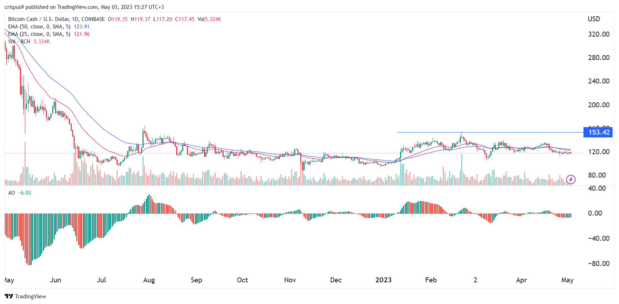The image size is (619, 304).
Task: Click the 200.00 price axis value
Action: point(599,105)
